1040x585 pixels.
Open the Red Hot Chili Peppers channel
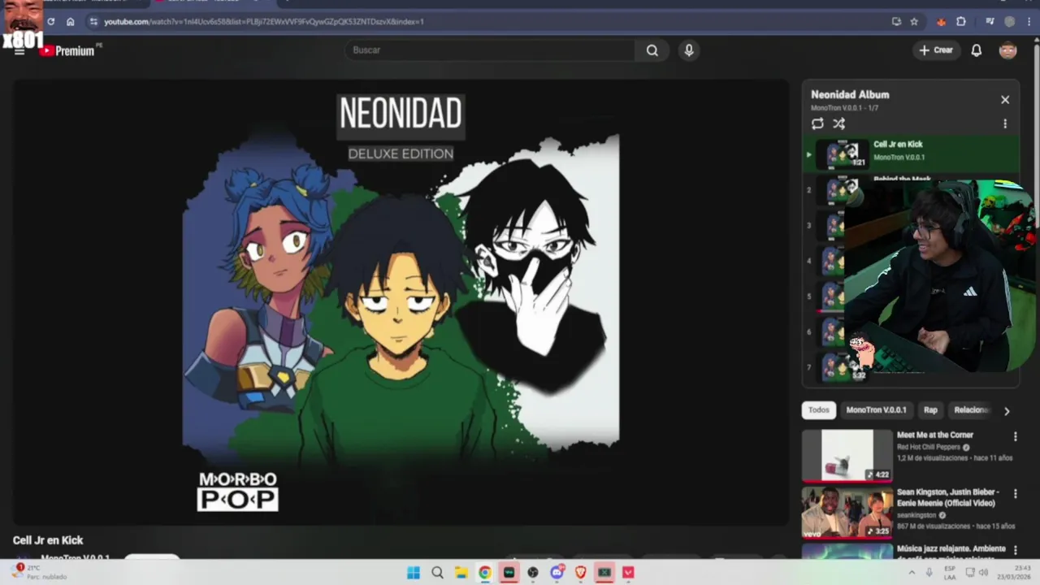tap(928, 448)
